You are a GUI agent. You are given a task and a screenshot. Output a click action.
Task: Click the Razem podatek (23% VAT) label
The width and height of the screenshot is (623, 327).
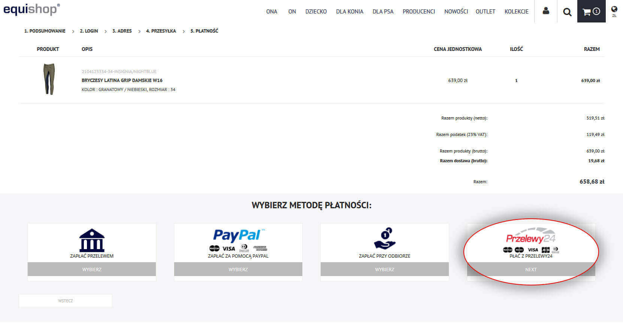click(462, 134)
